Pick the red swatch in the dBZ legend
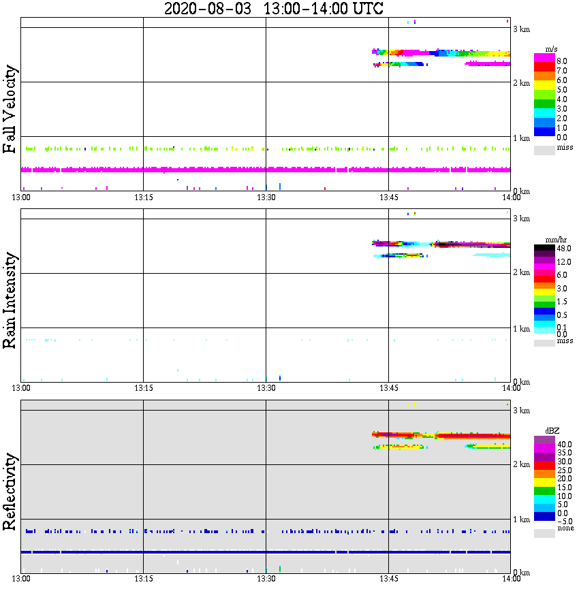This screenshot has width=579, height=591. pyautogui.click(x=544, y=465)
